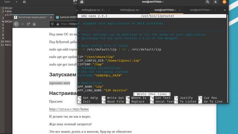The width and height of the screenshot is (238, 134).
Task: Switch to the second dmitry@pop-os terminal tab
Action: coord(131,10)
